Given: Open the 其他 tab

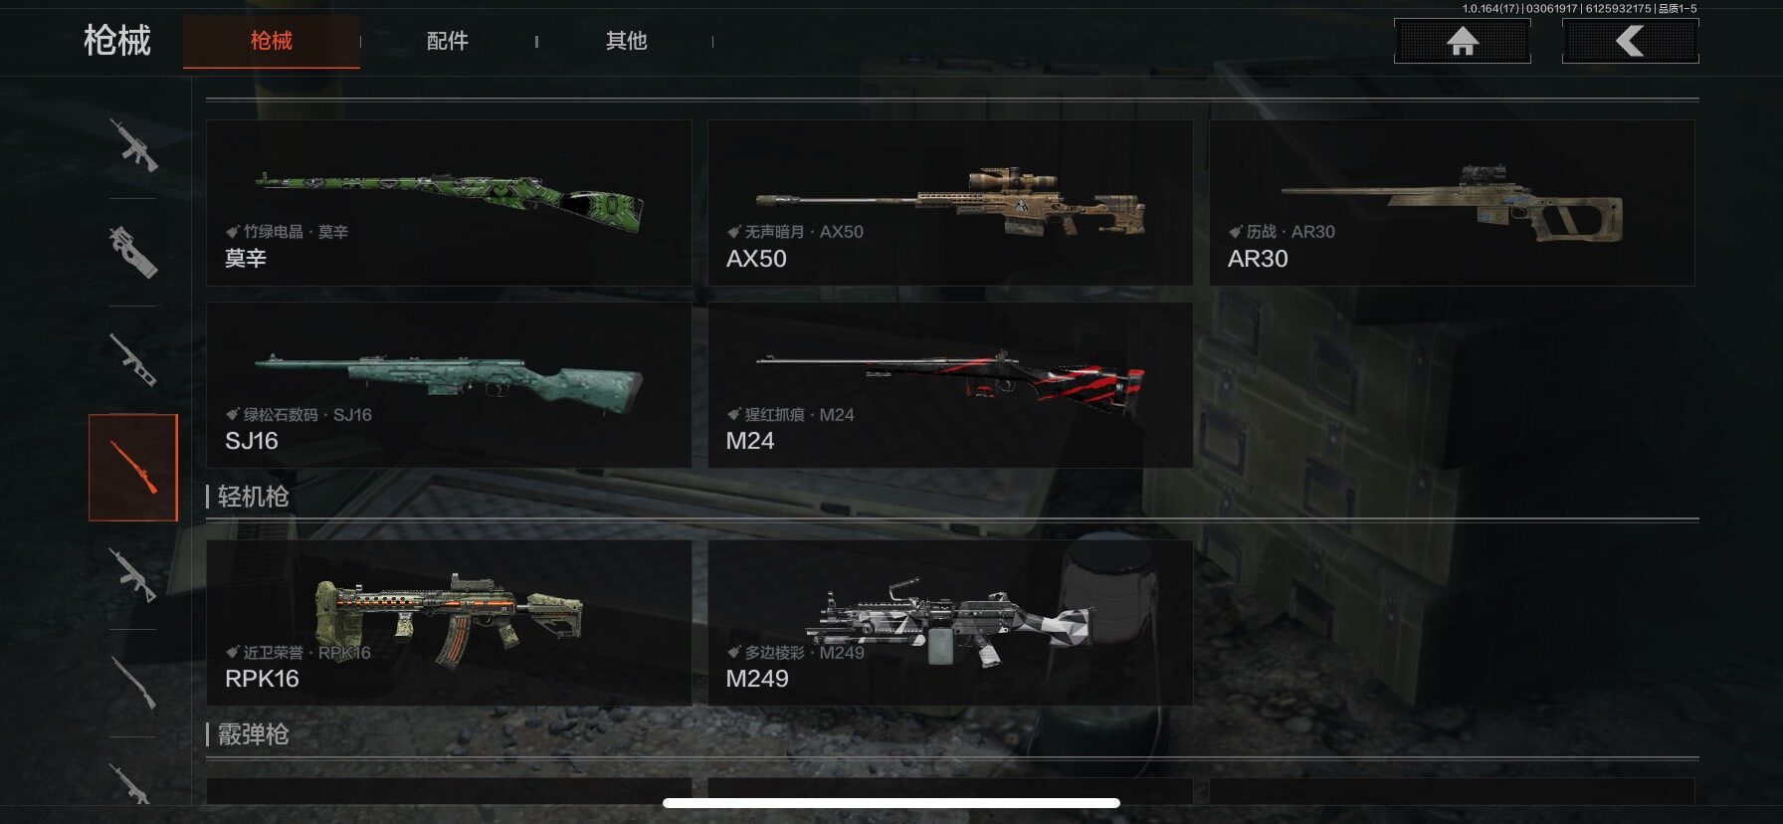Looking at the screenshot, I should click(x=626, y=41).
